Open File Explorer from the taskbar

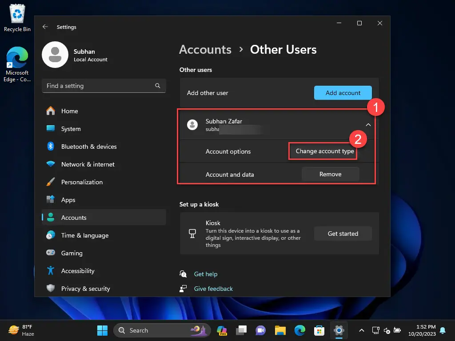[280, 330]
